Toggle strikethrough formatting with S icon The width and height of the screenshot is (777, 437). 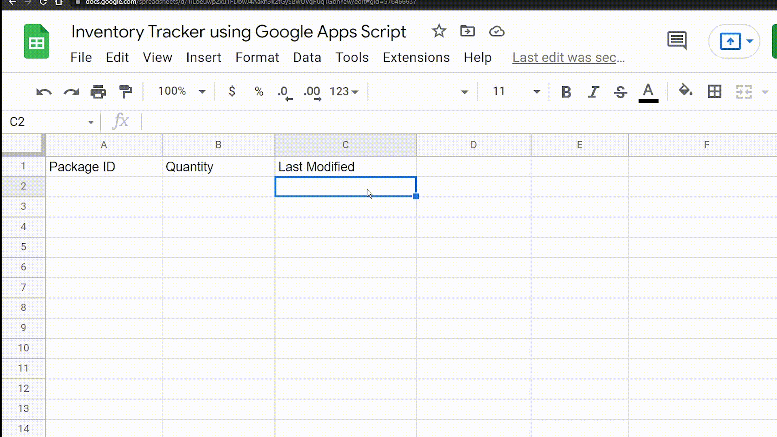tap(621, 91)
